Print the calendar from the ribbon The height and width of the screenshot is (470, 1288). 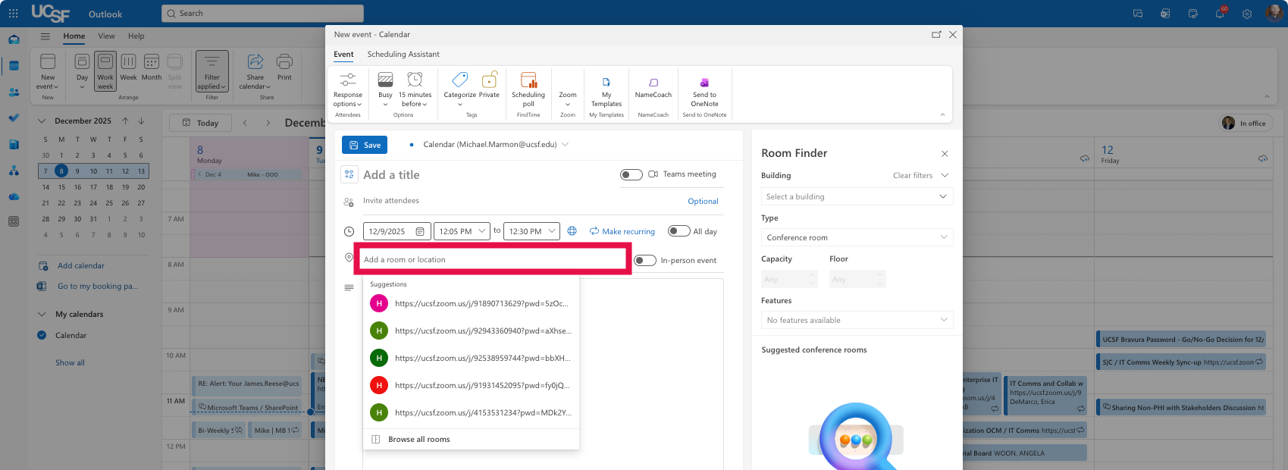click(284, 67)
